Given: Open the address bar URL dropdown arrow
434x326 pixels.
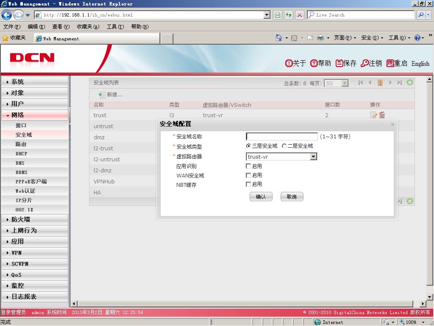Looking at the screenshot, I should 267,15.
